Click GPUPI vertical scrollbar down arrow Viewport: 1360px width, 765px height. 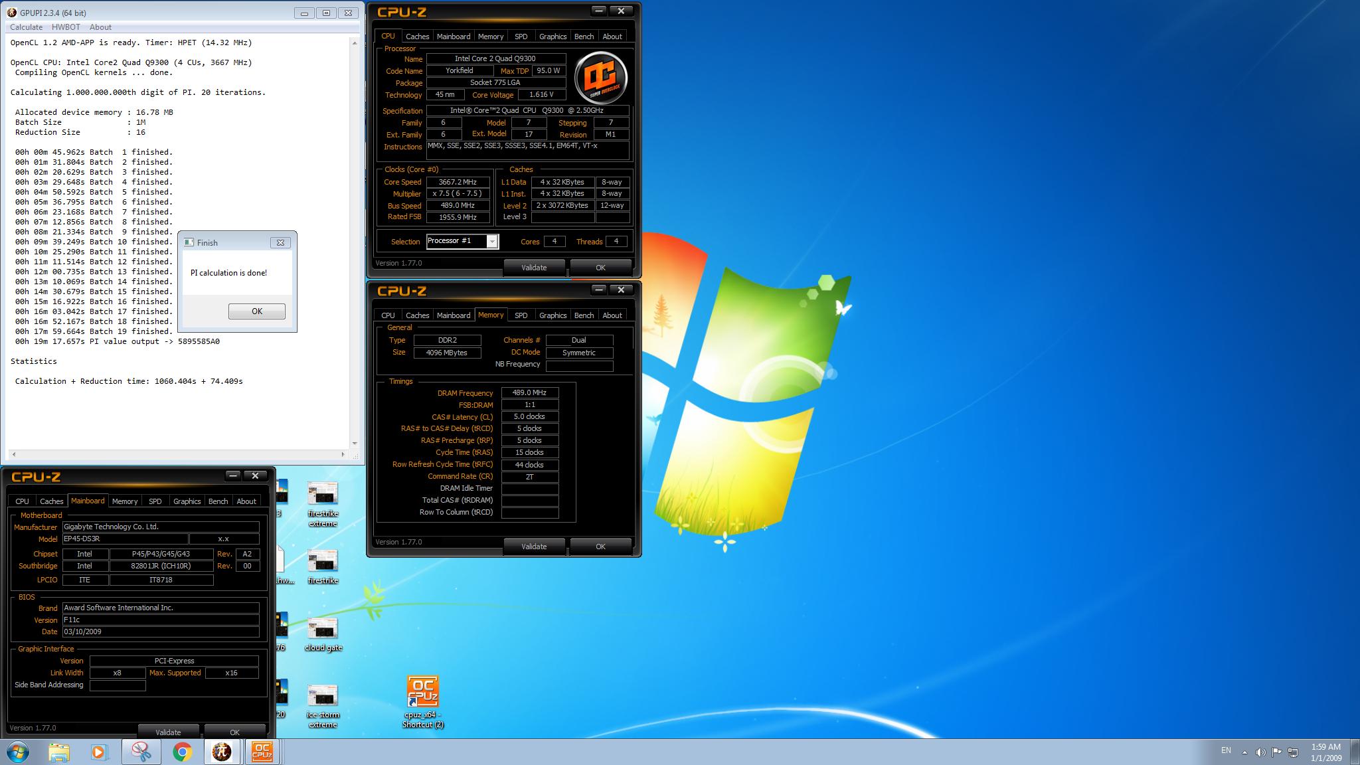coord(355,443)
